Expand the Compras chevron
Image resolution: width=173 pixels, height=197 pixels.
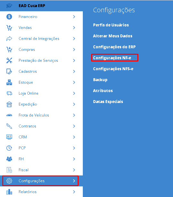point(74,50)
